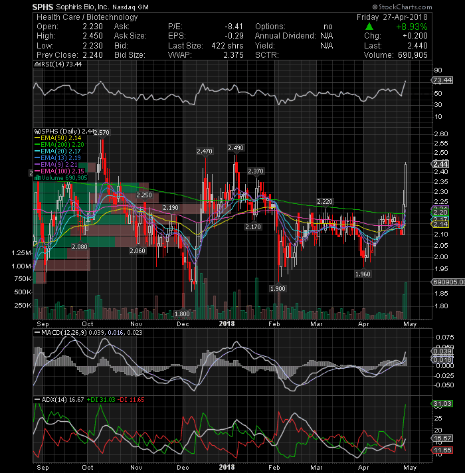Click the candlestick icon beside SPHS (Daily)
Image resolution: width=465 pixels, height=473 pixels.
[x=37, y=132]
